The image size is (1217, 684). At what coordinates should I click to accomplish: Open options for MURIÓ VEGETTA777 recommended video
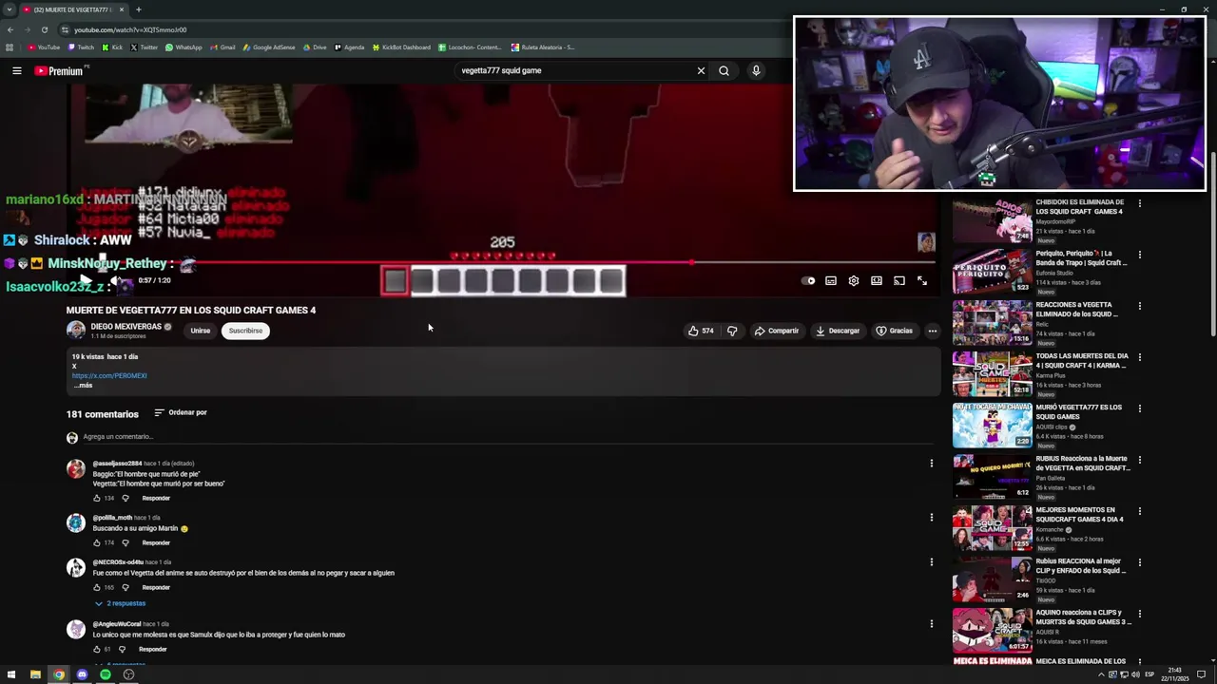pyautogui.click(x=1139, y=408)
